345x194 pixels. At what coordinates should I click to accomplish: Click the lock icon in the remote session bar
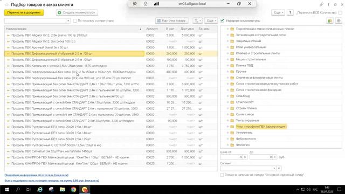146,4
